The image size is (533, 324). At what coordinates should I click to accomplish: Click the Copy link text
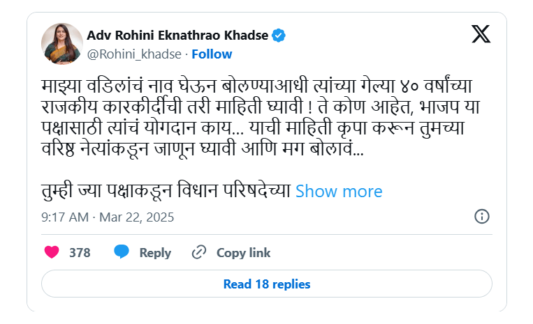[x=243, y=253]
